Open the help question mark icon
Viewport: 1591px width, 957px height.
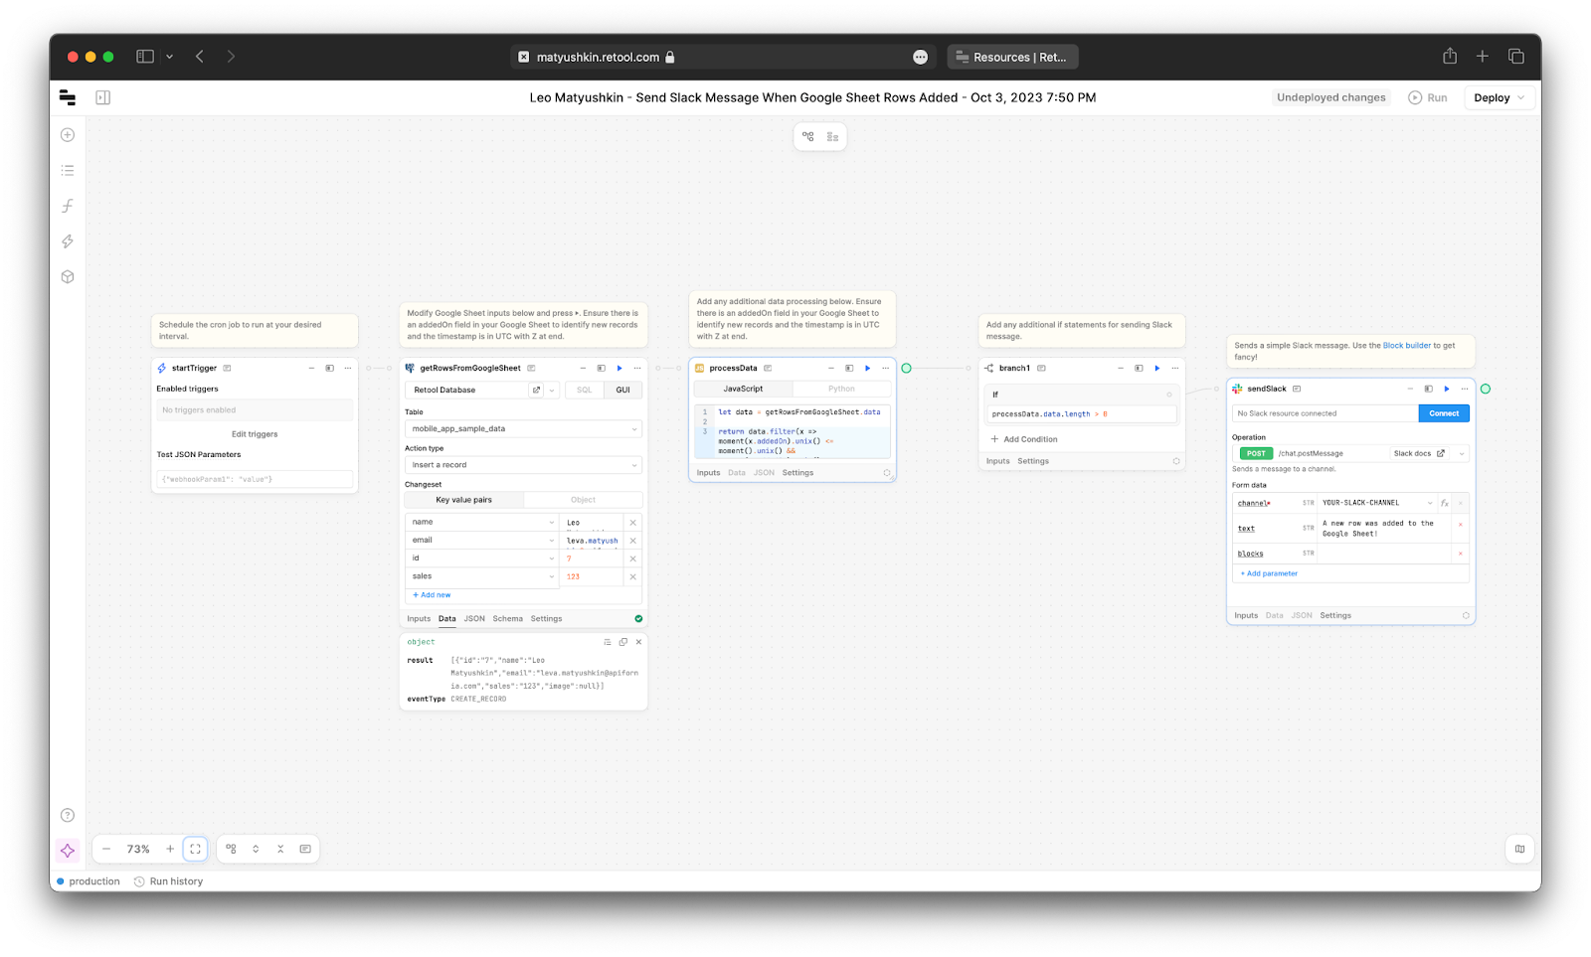coord(68,816)
